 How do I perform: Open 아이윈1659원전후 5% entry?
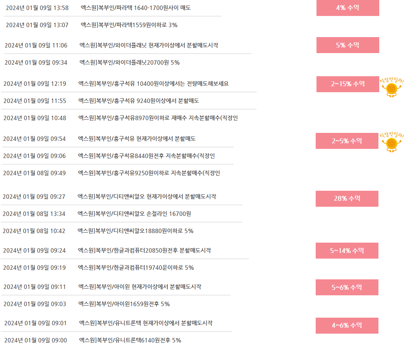[x=124, y=304]
